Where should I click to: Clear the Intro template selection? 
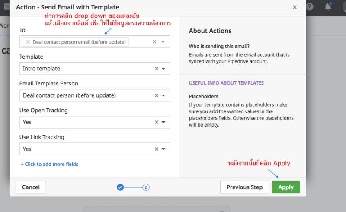[x=157, y=69]
